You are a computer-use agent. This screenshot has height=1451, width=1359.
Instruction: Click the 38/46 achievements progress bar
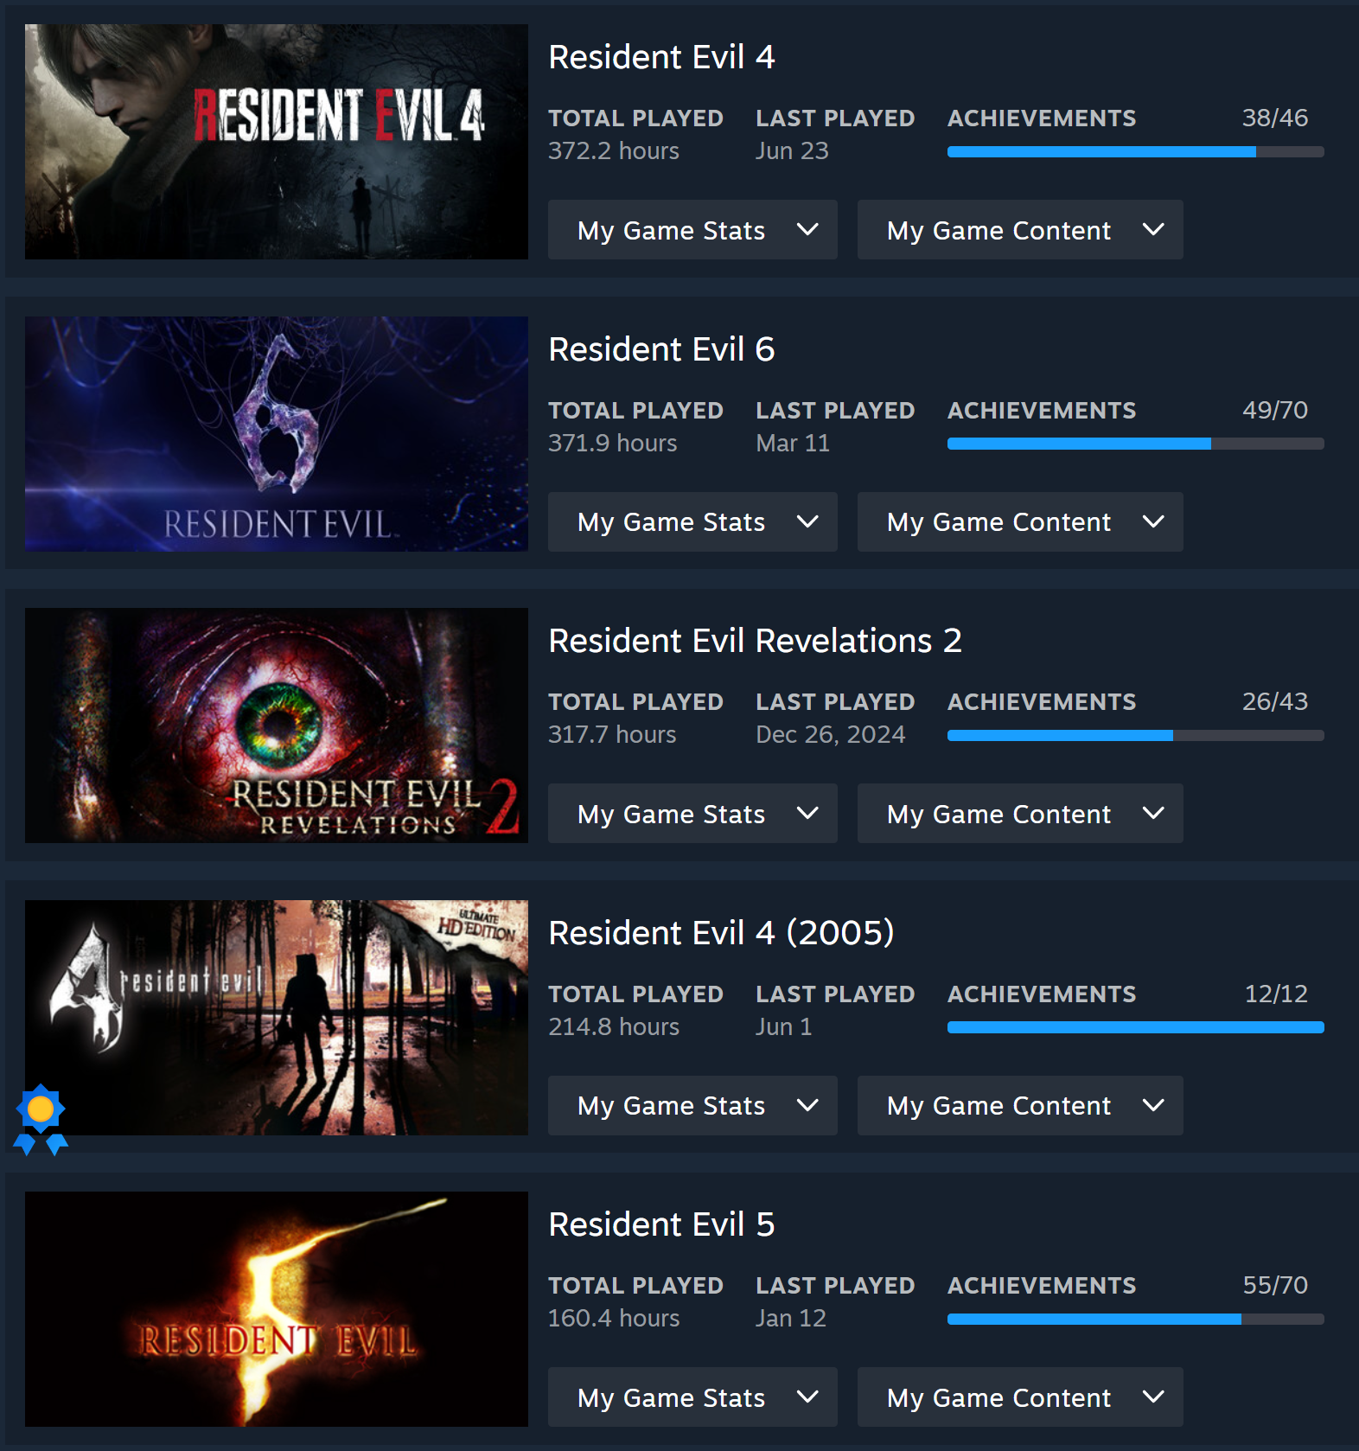1135,151
